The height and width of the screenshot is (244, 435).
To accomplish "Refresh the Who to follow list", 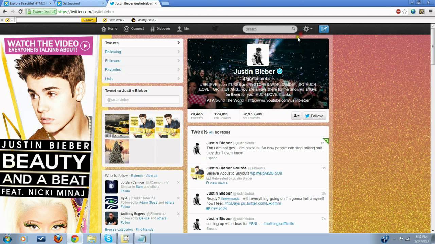I will [x=137, y=176].
